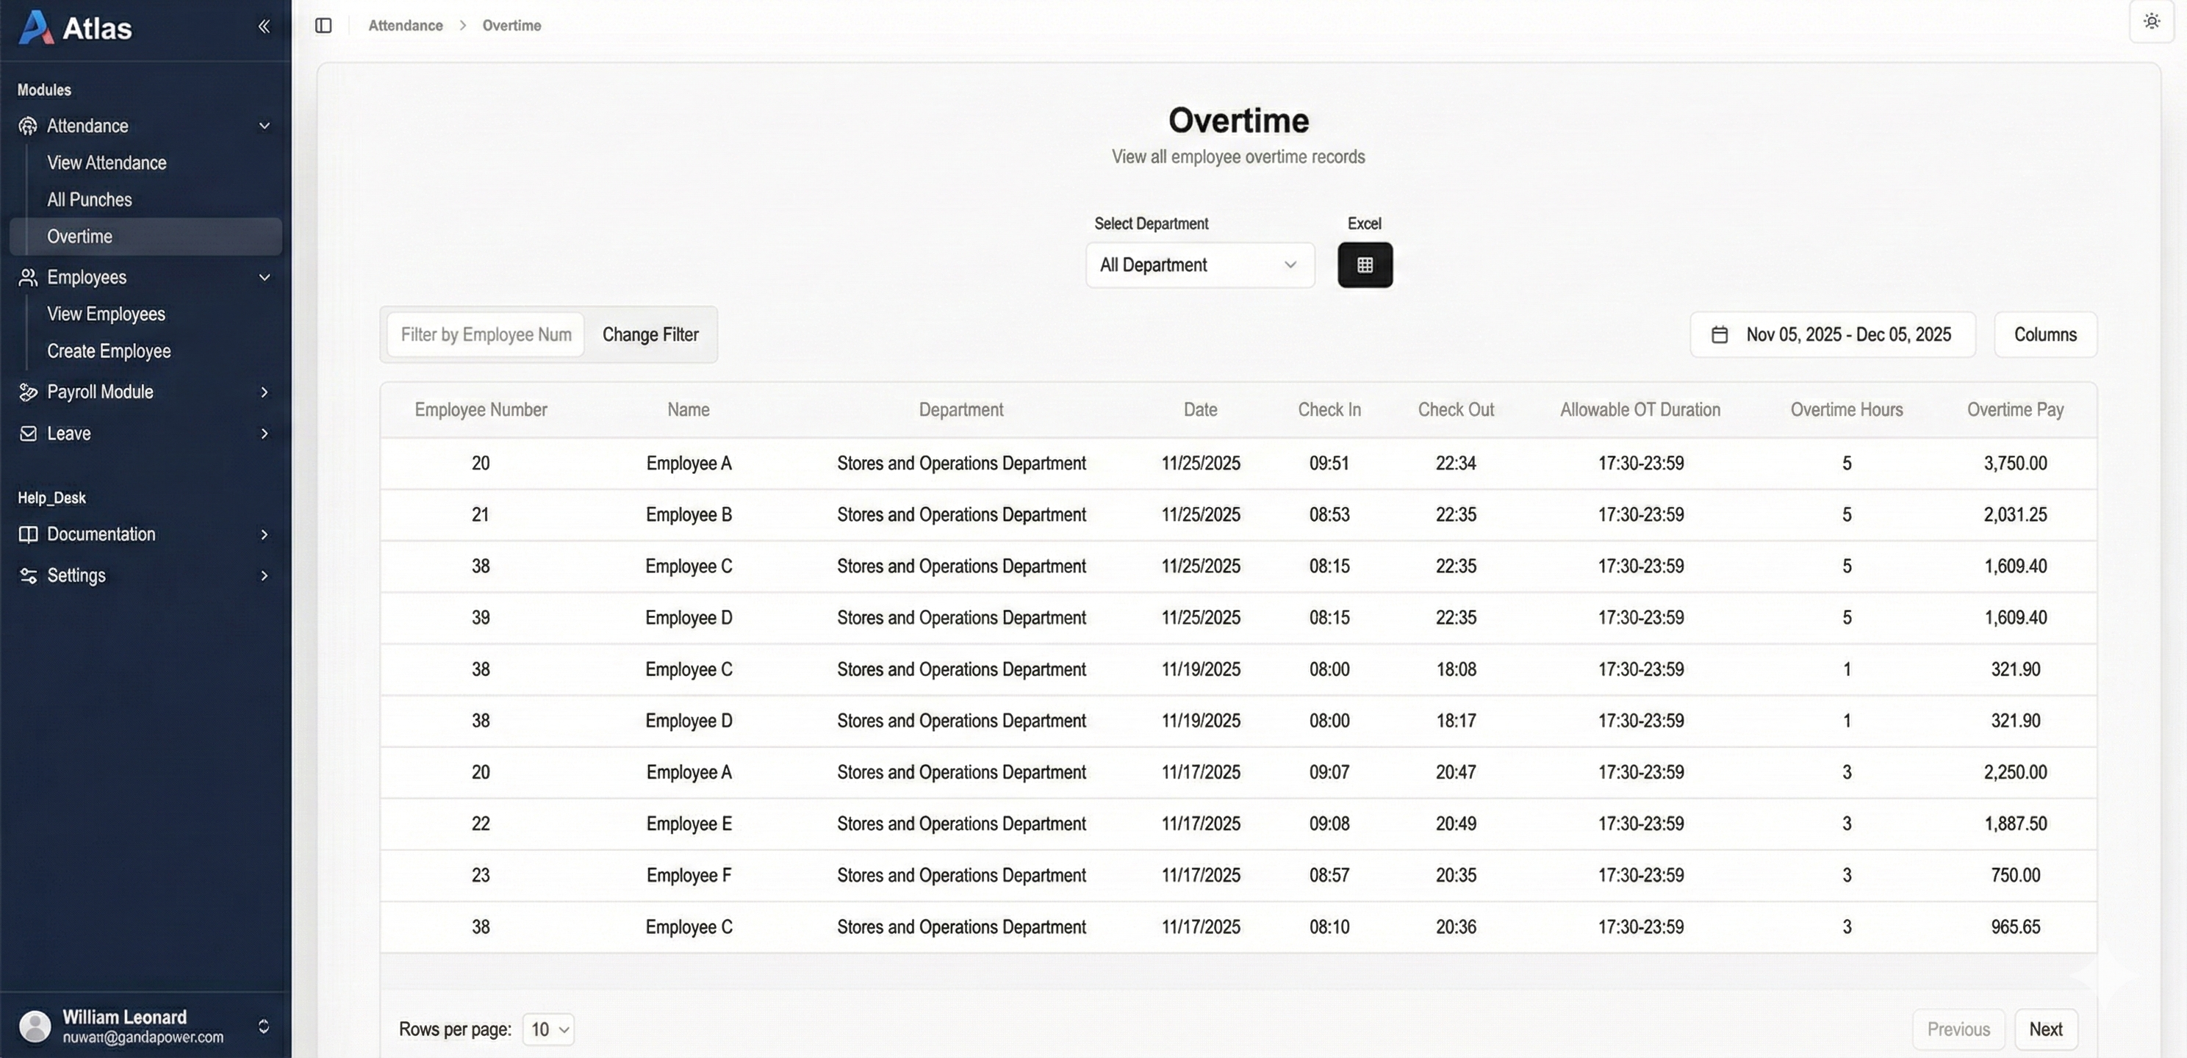Open the sidebar panel toggle beside the breadcrumb
This screenshot has width=2187, height=1058.
click(x=323, y=26)
